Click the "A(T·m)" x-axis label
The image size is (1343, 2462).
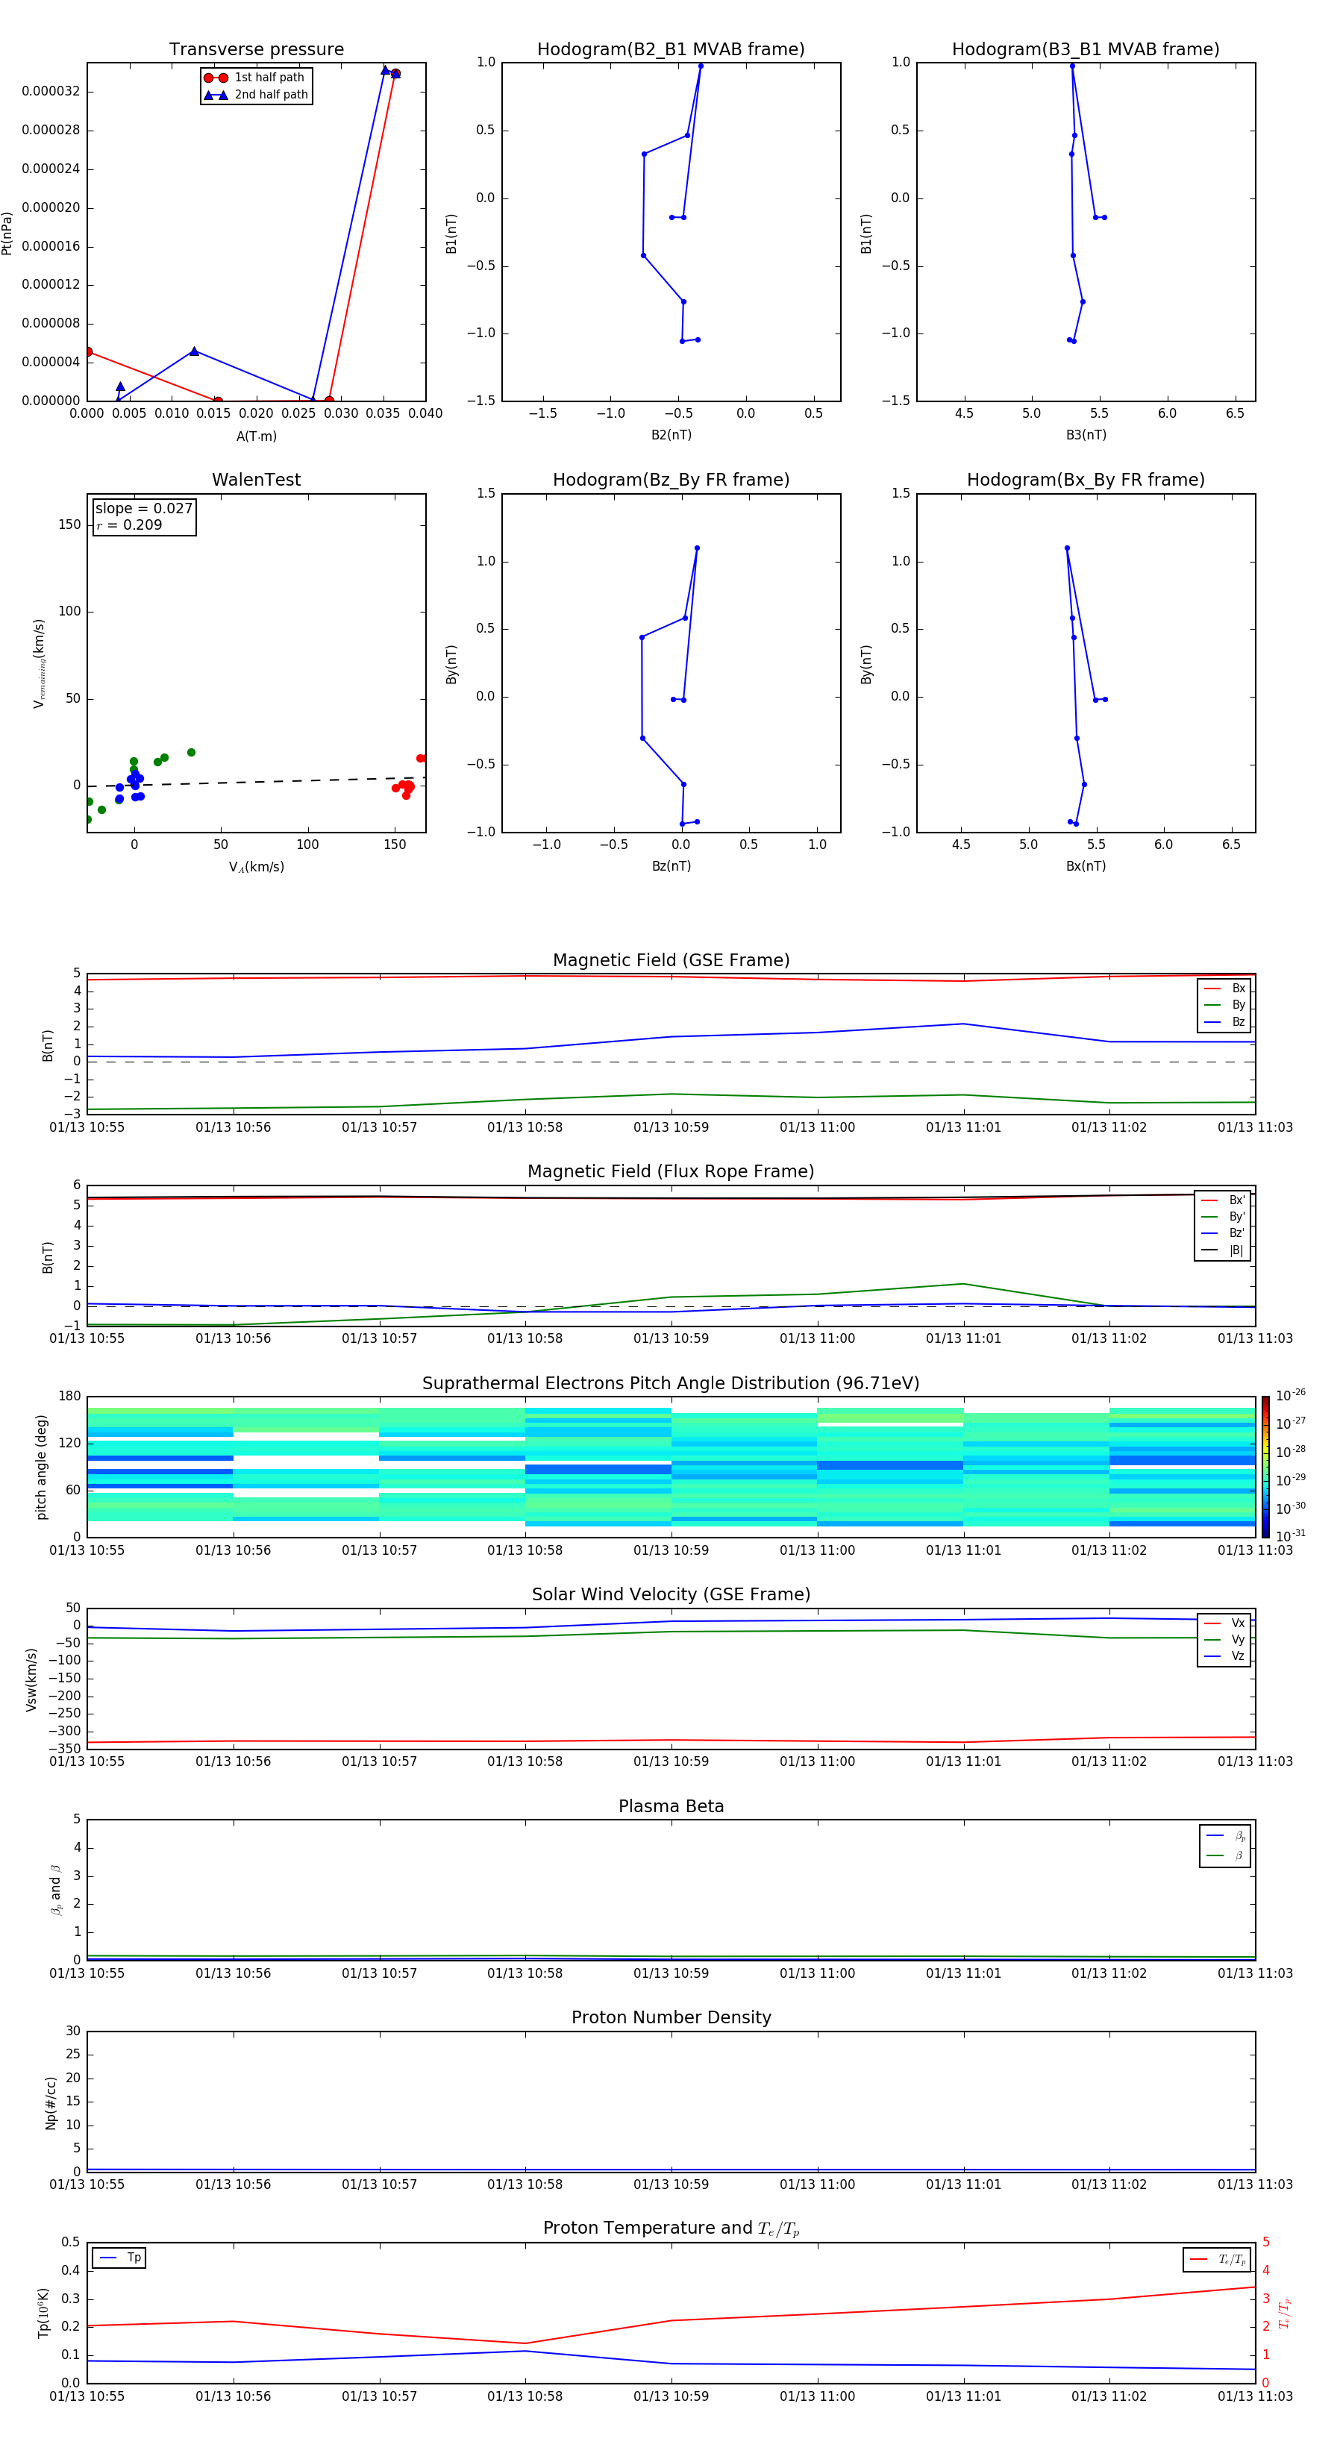256,436
